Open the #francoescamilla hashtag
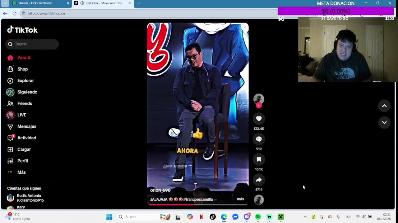 coord(198,199)
